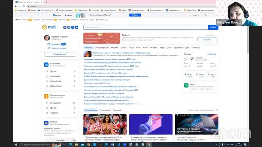Screen dimensions: 262x147
Task: Open Windows notification center icon
Action: point(245,145)
